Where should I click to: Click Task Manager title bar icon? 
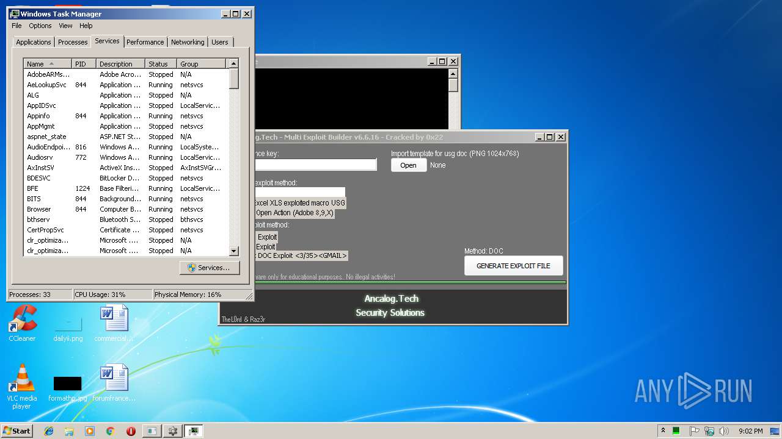tap(15, 13)
